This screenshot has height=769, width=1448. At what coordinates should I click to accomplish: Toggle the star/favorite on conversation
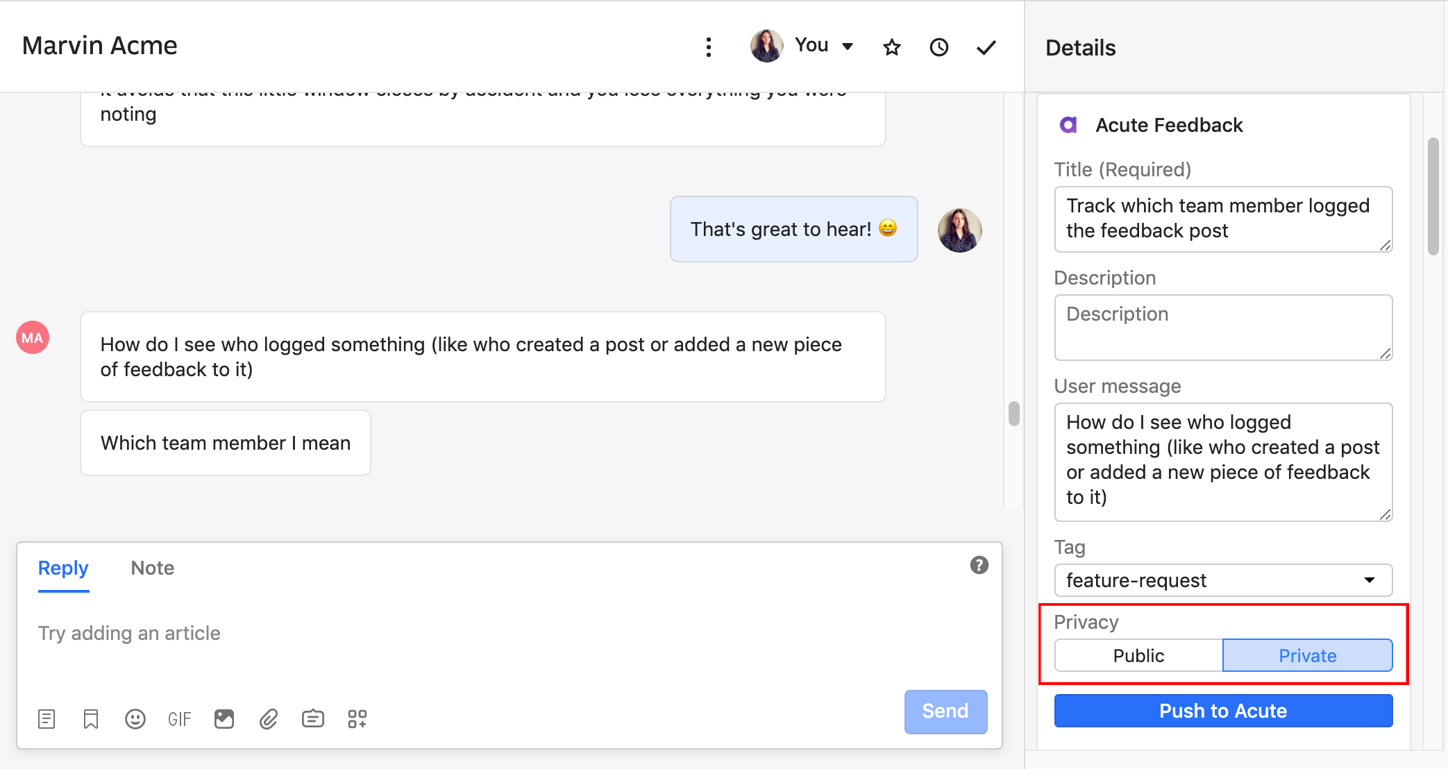coord(891,46)
